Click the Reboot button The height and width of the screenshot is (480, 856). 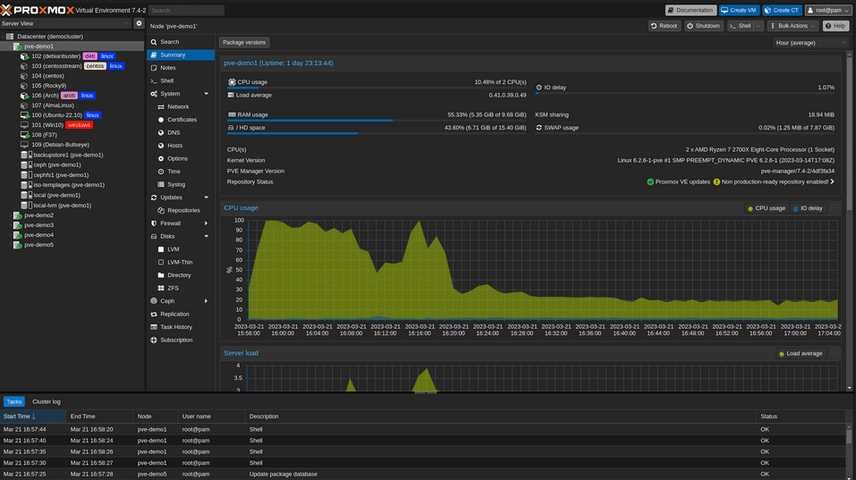pos(664,26)
